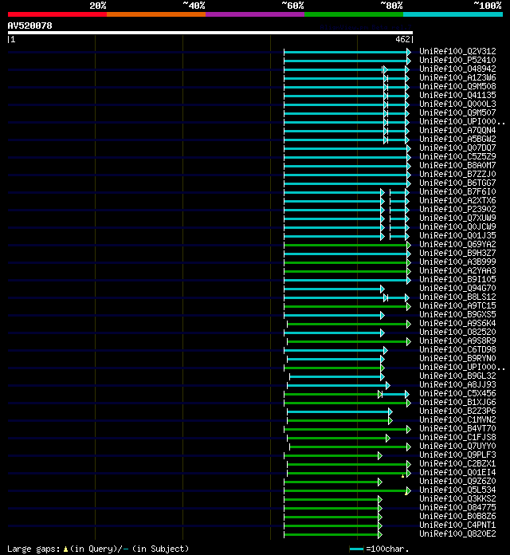Viewport: 510px width, 555px height.
Task: Select label UniRef100_B9RYN0
Action: point(457,358)
